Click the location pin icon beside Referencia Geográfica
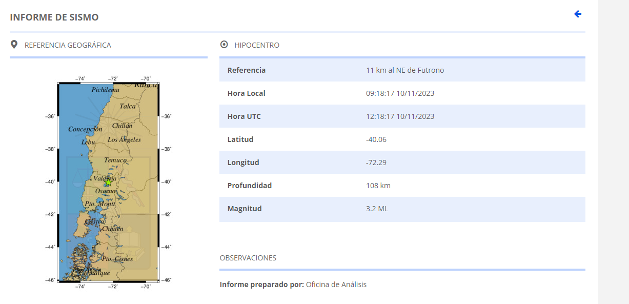This screenshot has width=629, height=304. (14, 45)
